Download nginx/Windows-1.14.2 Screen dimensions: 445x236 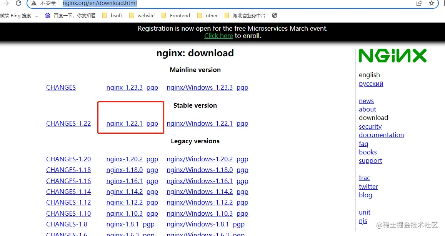pyautogui.click(x=200, y=192)
